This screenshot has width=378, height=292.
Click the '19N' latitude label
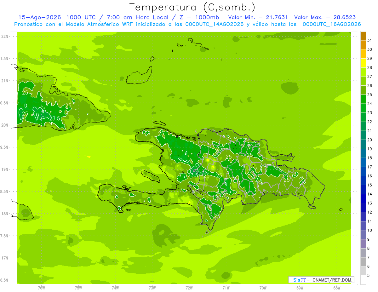(x=4, y=169)
